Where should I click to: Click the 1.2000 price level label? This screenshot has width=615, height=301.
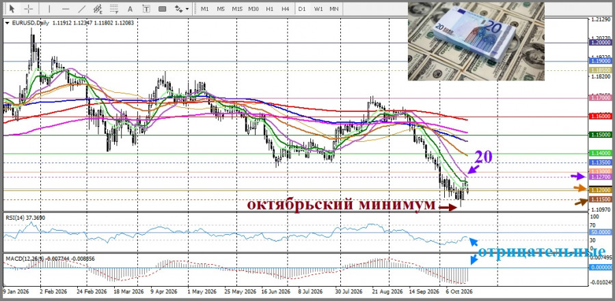click(x=601, y=42)
